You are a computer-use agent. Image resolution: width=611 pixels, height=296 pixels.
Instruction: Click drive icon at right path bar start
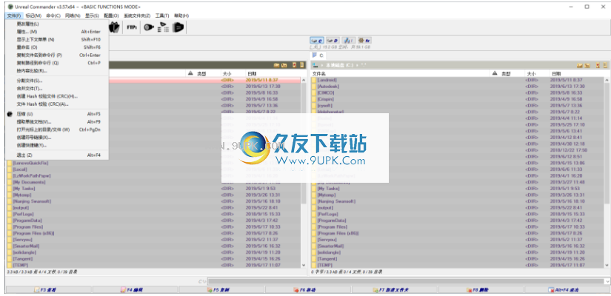pyautogui.click(x=315, y=65)
